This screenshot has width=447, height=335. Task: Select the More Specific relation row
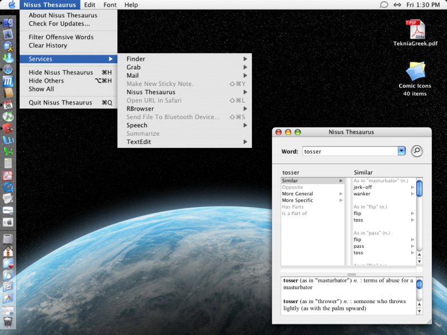click(312, 200)
